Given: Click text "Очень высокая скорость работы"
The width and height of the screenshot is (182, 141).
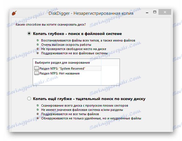Looking at the screenshot, I should 66,45.
